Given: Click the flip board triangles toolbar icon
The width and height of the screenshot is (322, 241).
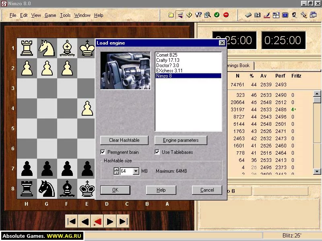Looking at the screenshot, I should 180,15.
